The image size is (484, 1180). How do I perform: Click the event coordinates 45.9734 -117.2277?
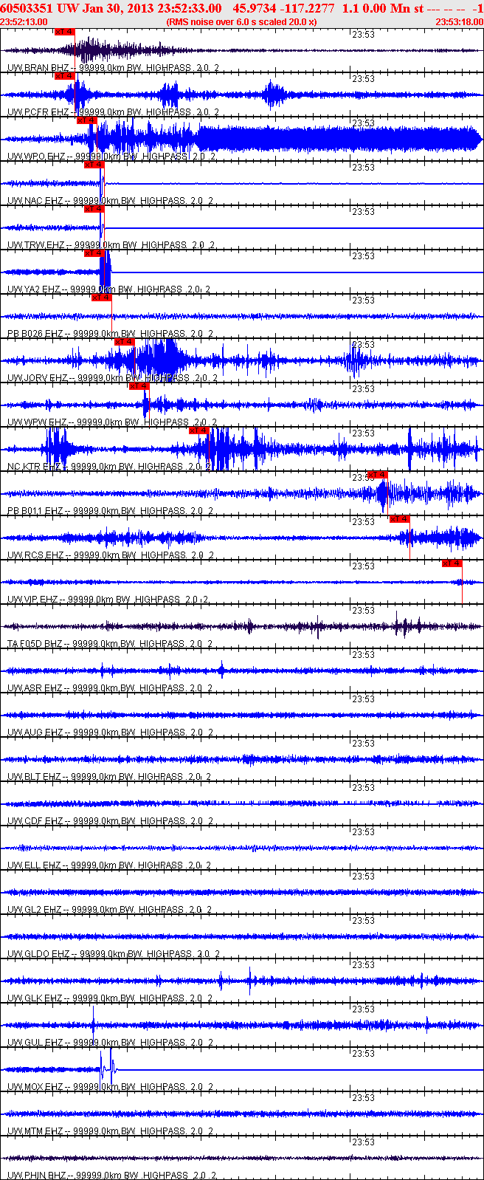pos(283,8)
